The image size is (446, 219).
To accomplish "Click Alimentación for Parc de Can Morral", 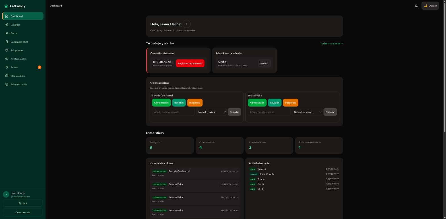I will click(x=161, y=103).
